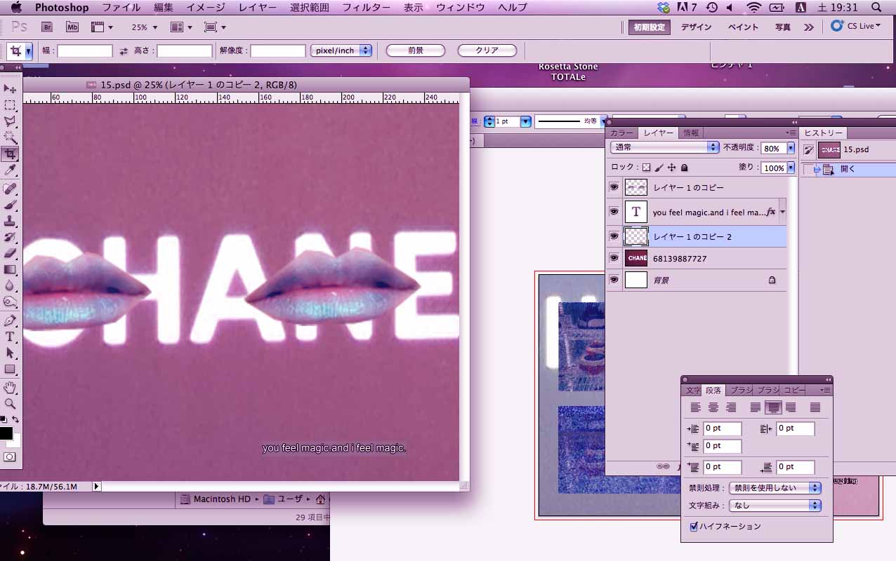Open the イメージ menu
This screenshot has width=896, height=561.
[x=206, y=8]
